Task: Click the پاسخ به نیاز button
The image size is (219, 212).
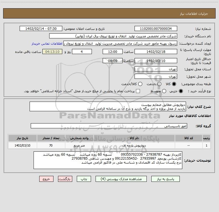Action: 166,179
